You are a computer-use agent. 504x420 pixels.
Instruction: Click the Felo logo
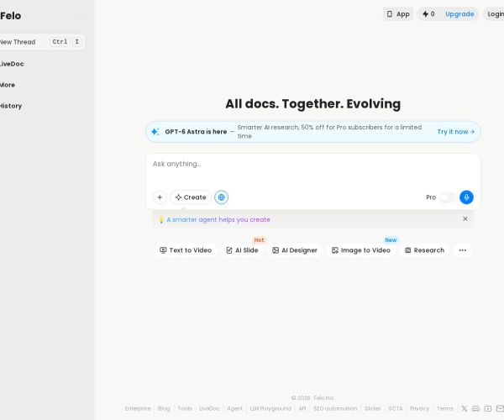(10, 16)
